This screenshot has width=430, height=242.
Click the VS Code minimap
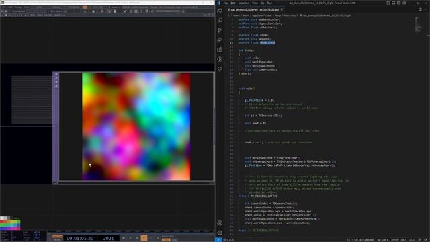(x=418, y=26)
